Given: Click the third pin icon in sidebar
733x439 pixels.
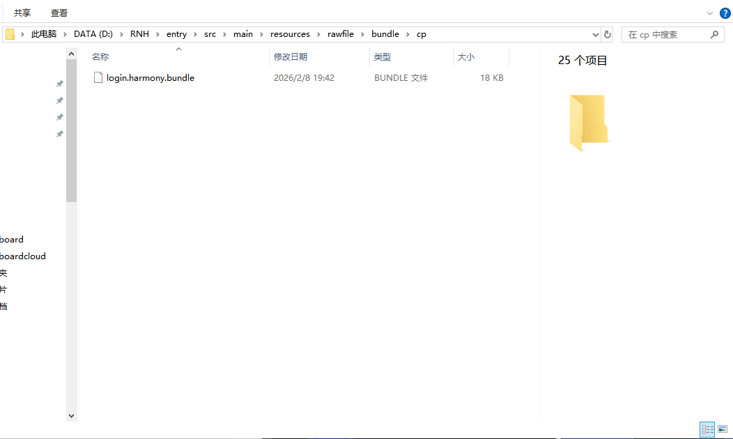Looking at the screenshot, I should coord(59,118).
